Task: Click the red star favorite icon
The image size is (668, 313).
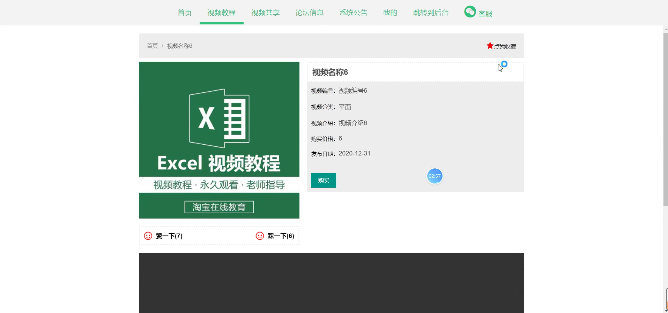Action: tap(490, 46)
